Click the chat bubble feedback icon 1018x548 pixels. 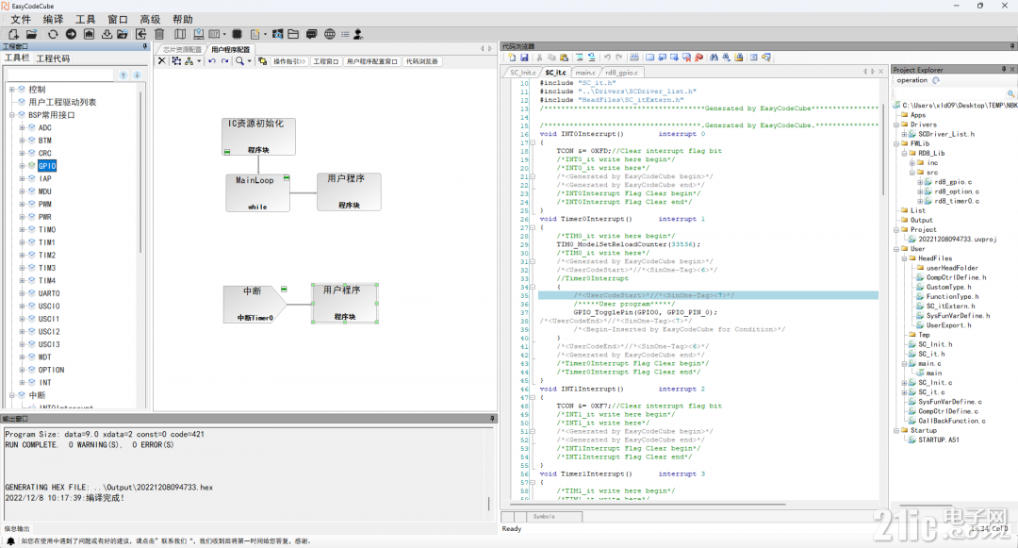click(312, 34)
